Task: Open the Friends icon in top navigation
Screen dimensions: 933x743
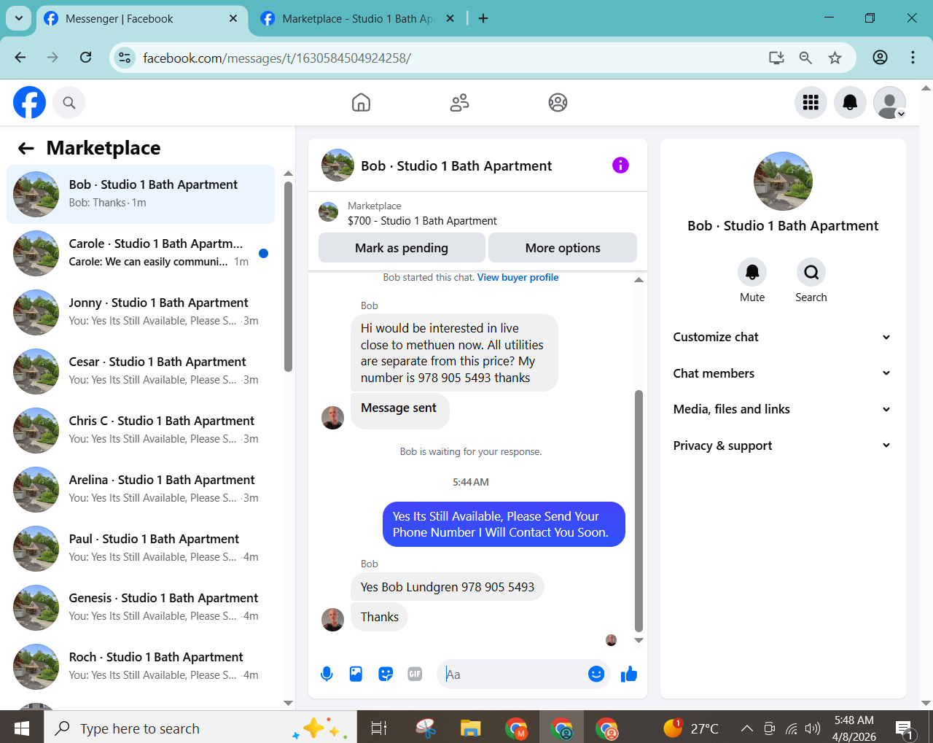Action: point(459,103)
